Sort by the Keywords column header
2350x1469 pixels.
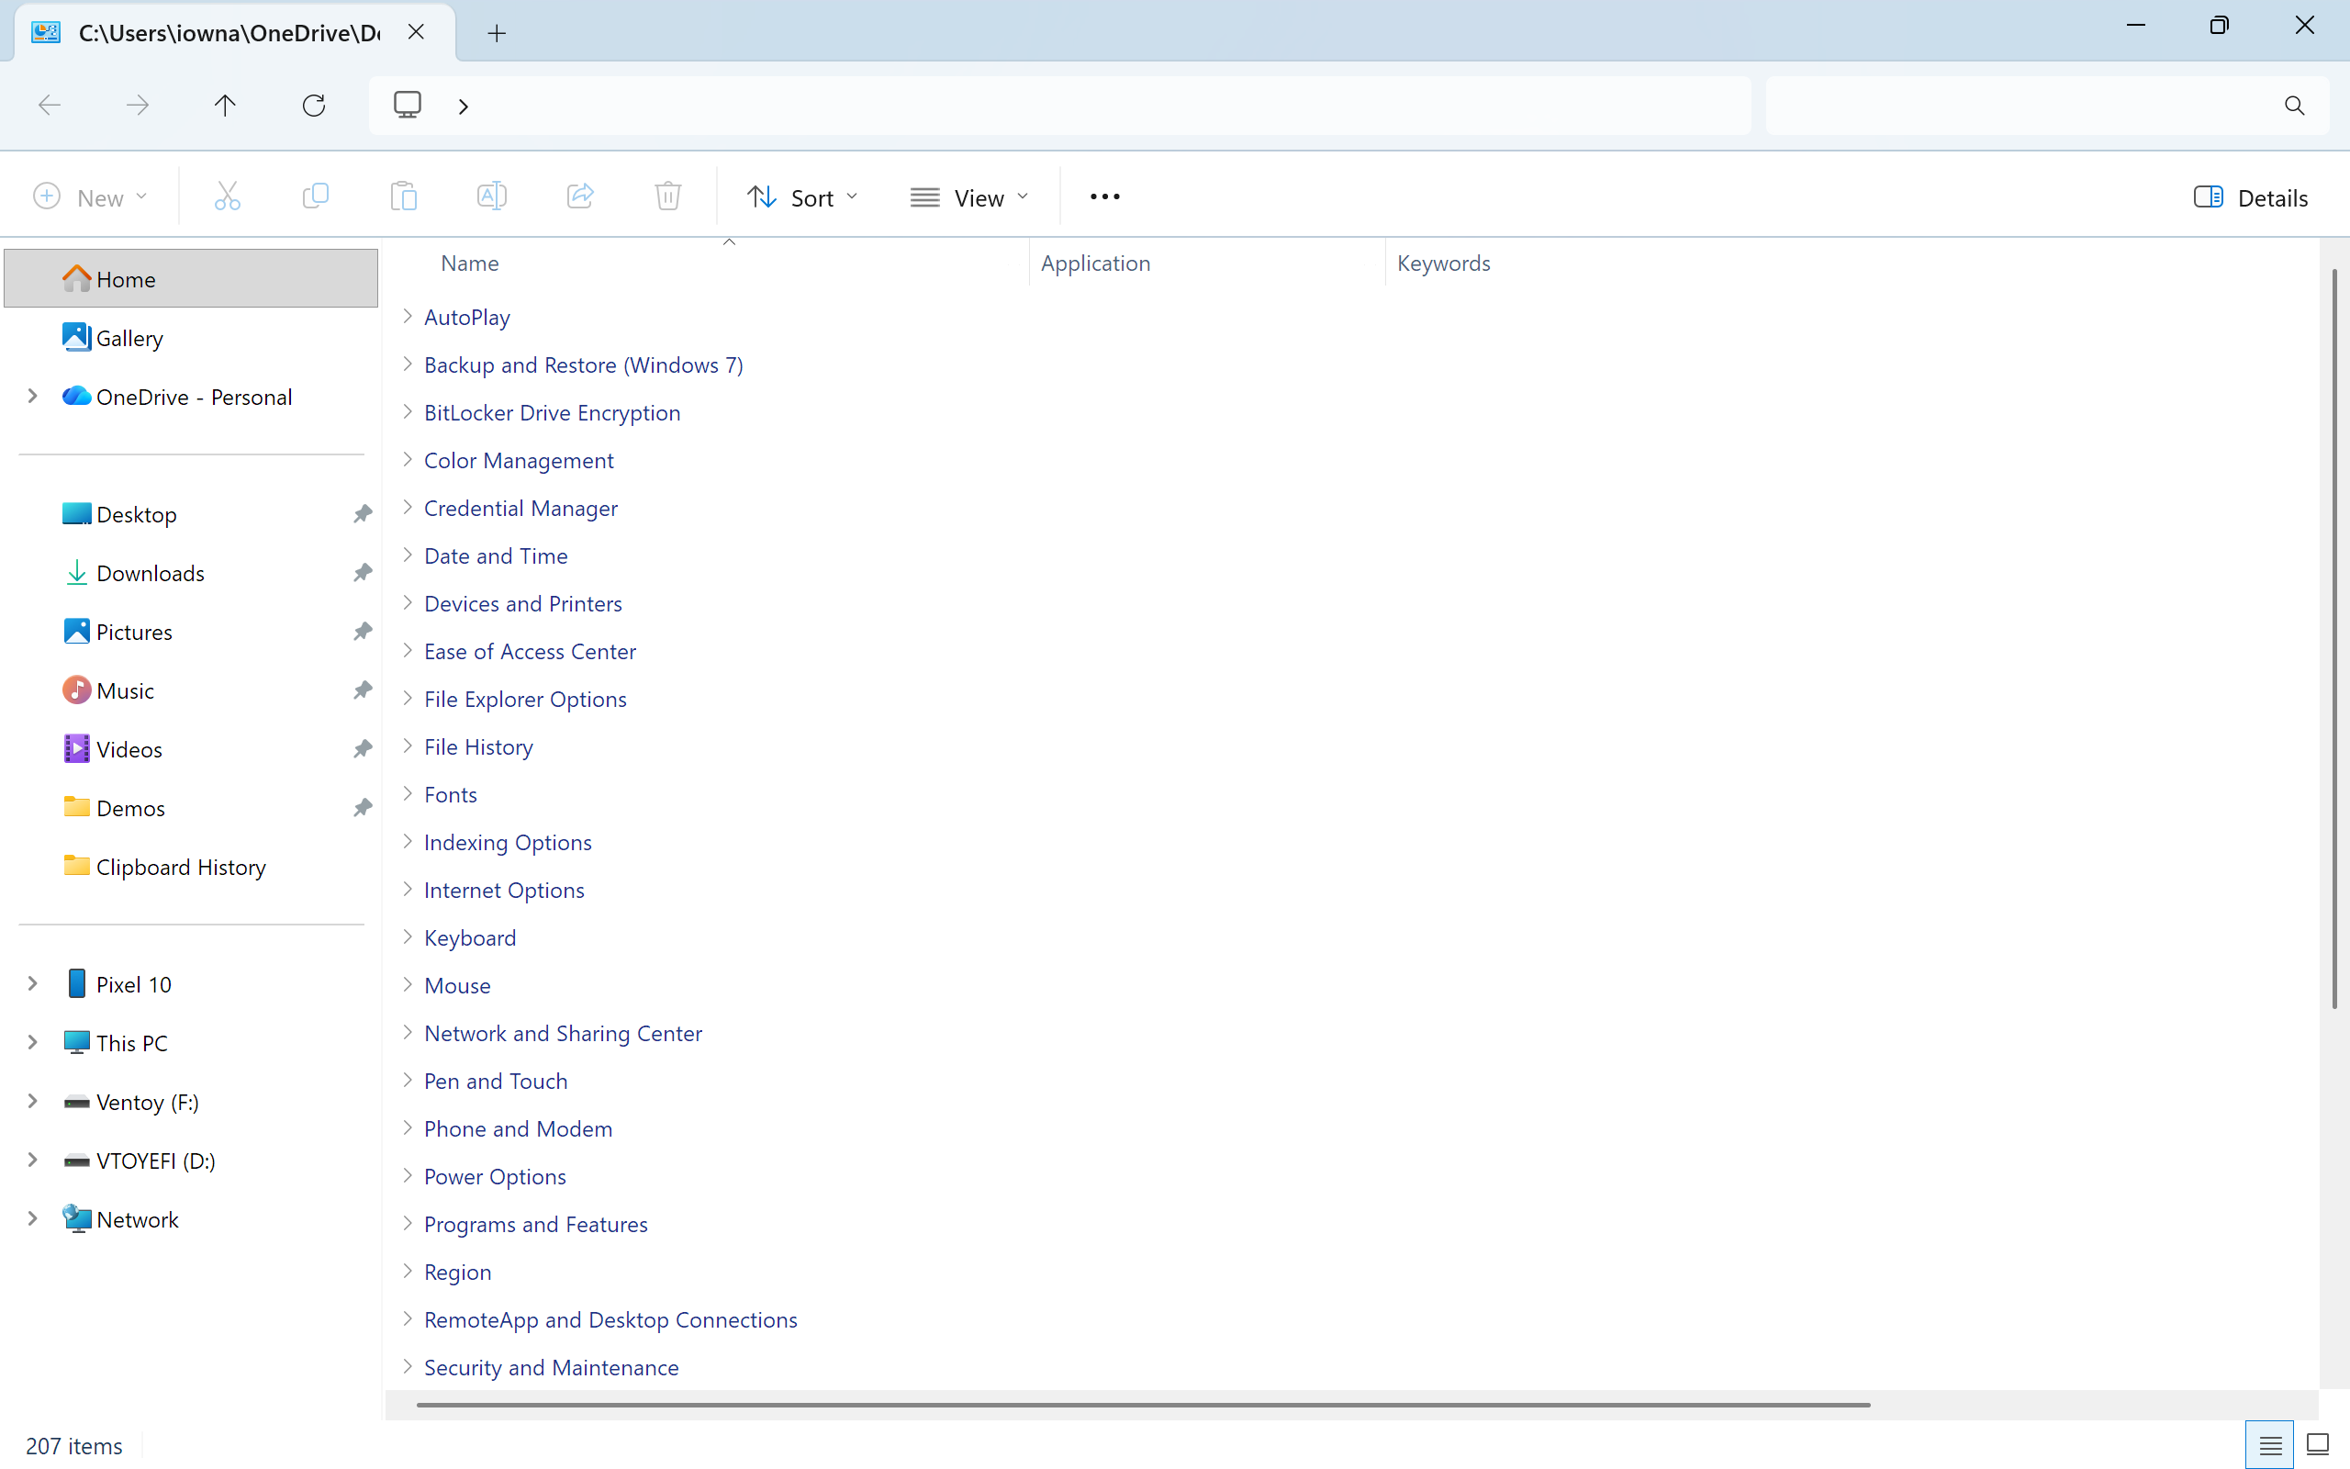(x=1443, y=264)
